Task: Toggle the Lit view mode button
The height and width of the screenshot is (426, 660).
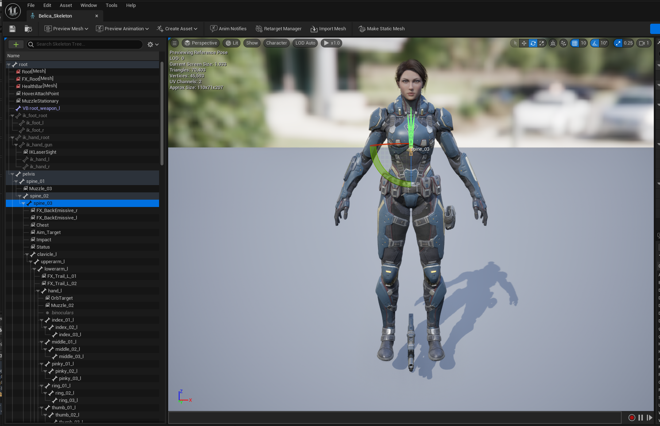Action: click(x=232, y=43)
